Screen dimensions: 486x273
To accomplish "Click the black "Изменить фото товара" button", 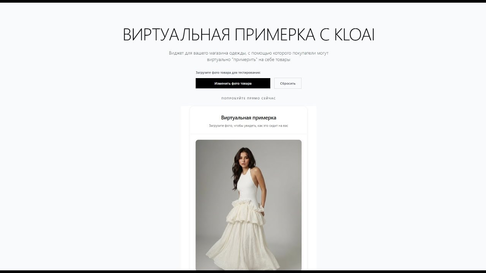I will [233, 83].
